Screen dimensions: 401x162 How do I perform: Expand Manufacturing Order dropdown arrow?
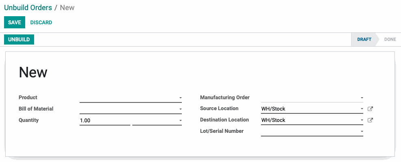pyautogui.click(x=362, y=98)
